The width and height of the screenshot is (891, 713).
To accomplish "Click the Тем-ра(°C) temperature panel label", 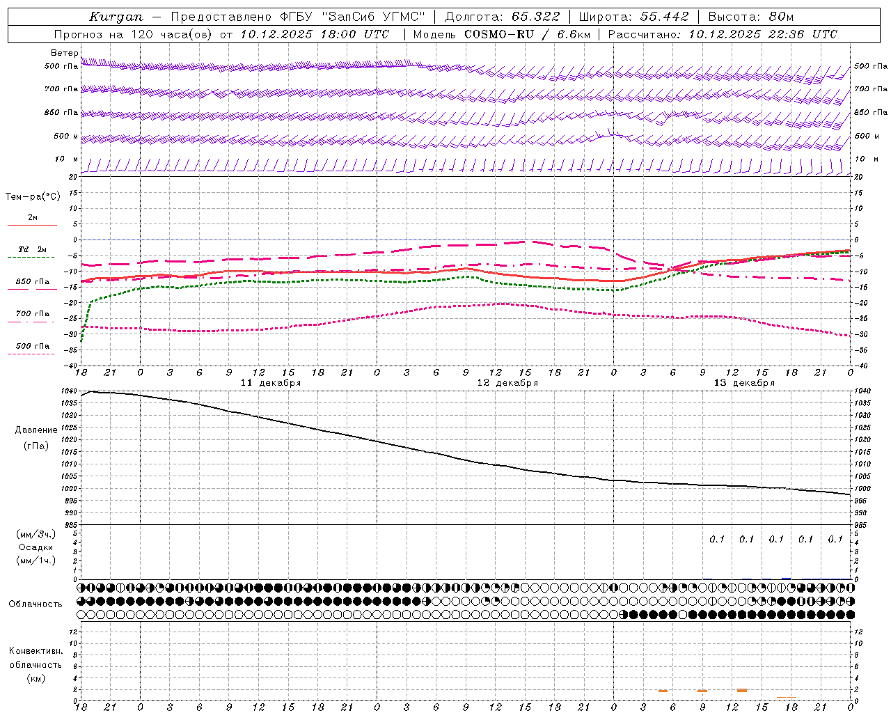I will click(33, 197).
